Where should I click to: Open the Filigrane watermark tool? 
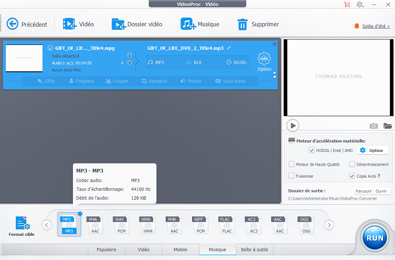[81, 81]
